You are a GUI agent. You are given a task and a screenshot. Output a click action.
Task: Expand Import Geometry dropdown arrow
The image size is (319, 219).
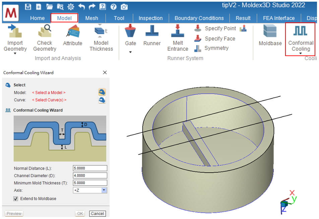[x=15, y=53]
